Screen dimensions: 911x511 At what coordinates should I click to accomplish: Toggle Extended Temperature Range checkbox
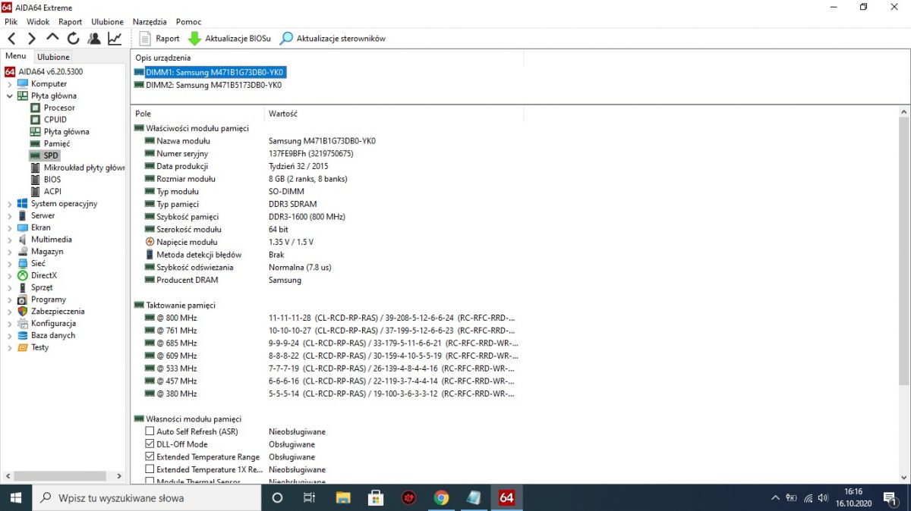pyautogui.click(x=150, y=457)
